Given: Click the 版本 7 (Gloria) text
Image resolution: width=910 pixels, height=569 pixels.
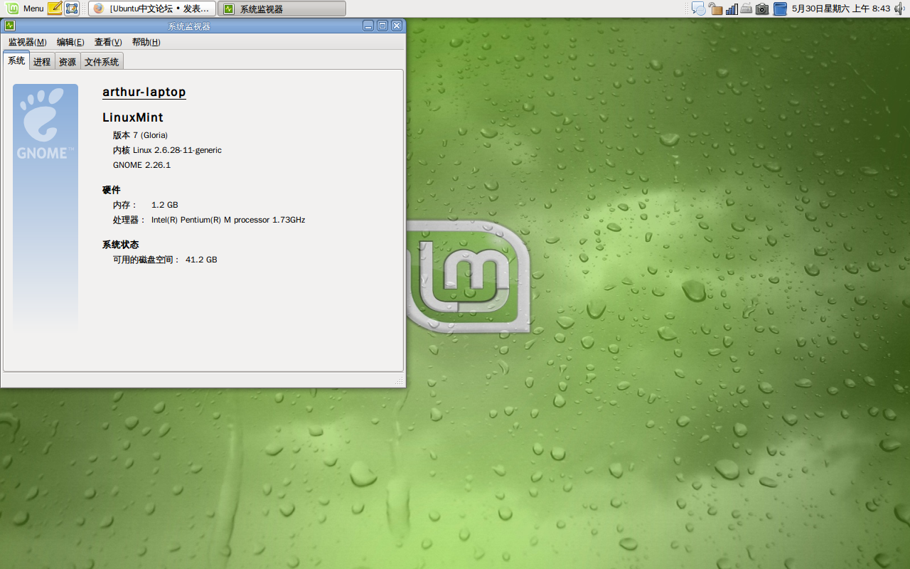Looking at the screenshot, I should point(140,135).
